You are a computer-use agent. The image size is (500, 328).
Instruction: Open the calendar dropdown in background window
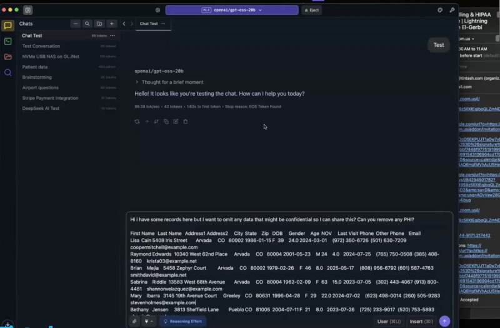pos(466,39)
